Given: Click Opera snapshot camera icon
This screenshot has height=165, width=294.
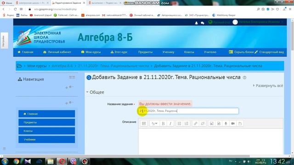Looking at the screenshot, I should pos(263,9).
